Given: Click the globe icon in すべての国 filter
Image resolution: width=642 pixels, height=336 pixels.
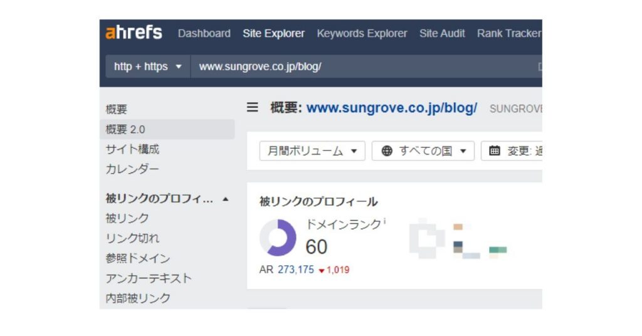Looking at the screenshot, I should coord(386,151).
